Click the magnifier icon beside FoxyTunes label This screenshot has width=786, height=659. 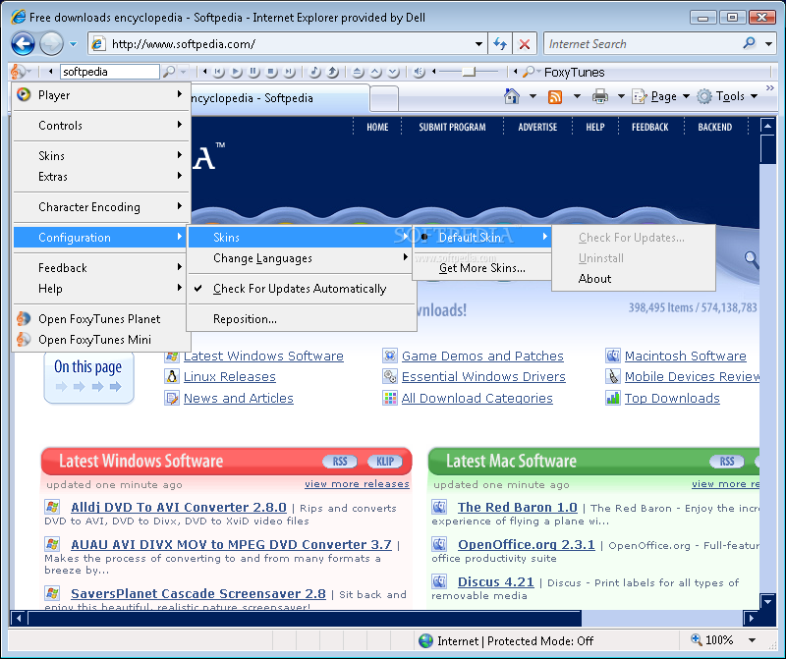pyautogui.click(x=528, y=72)
